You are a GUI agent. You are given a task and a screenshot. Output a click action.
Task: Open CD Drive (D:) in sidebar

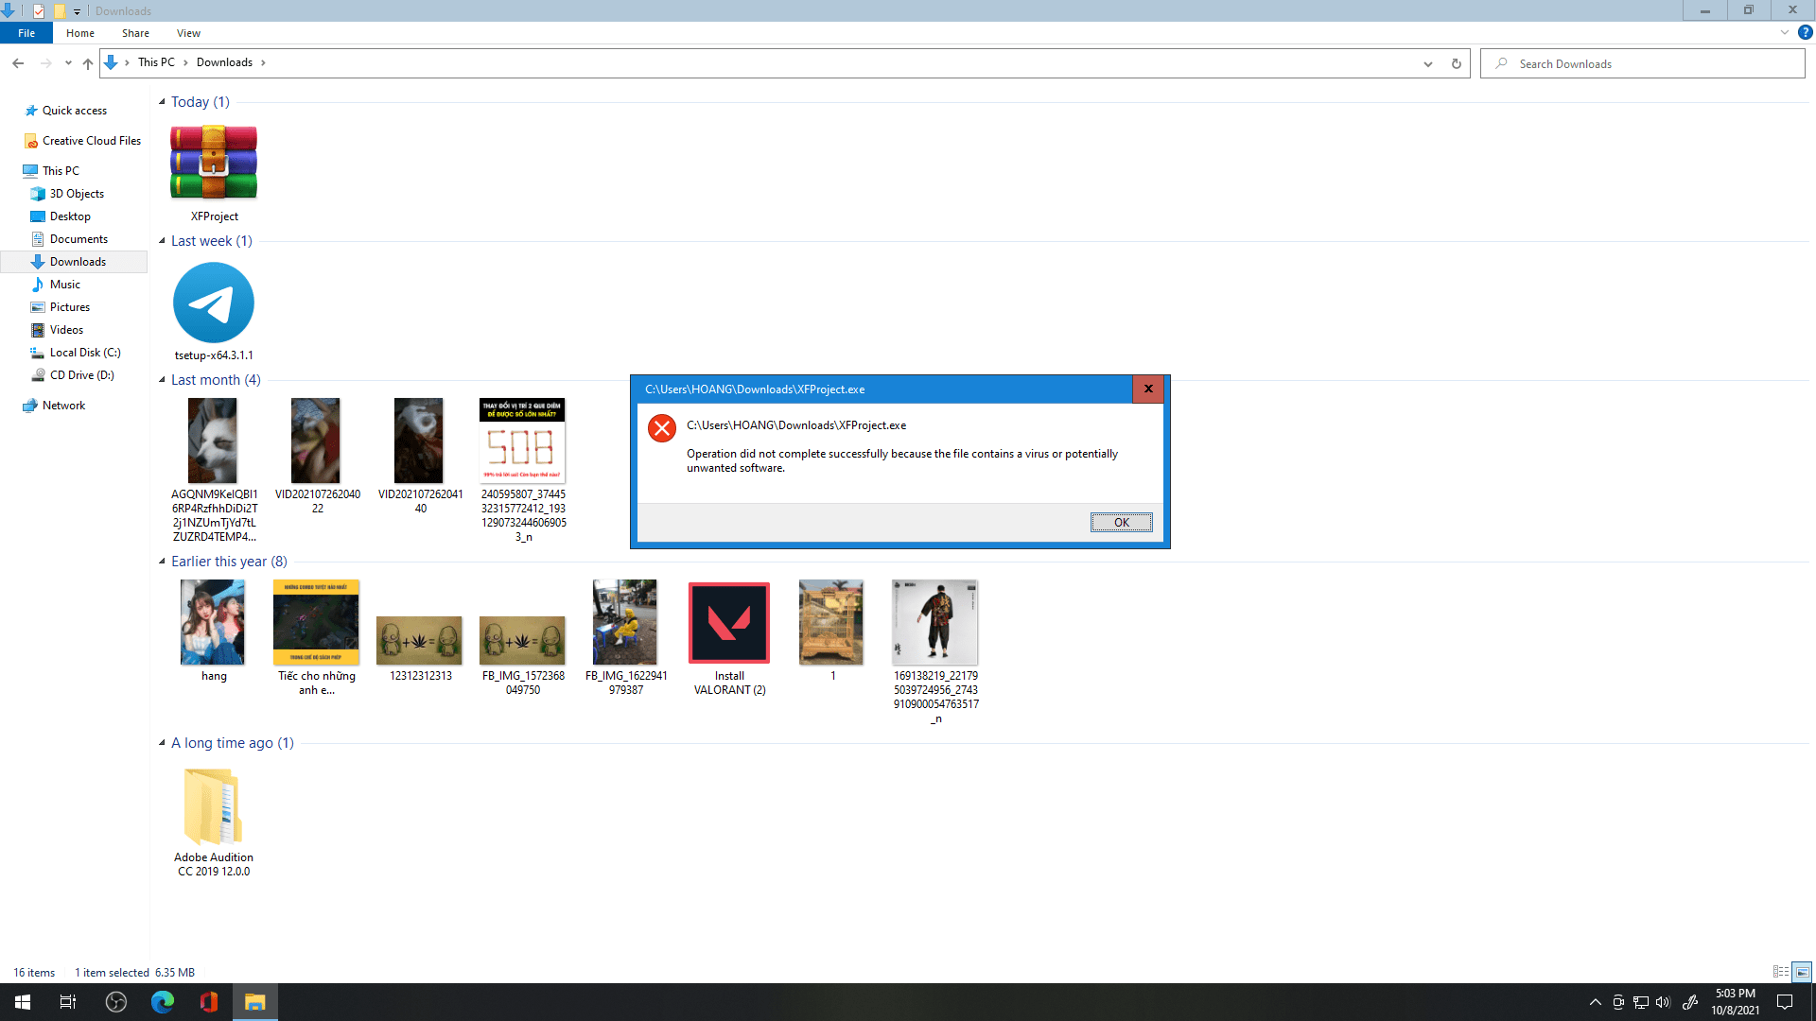coord(81,375)
